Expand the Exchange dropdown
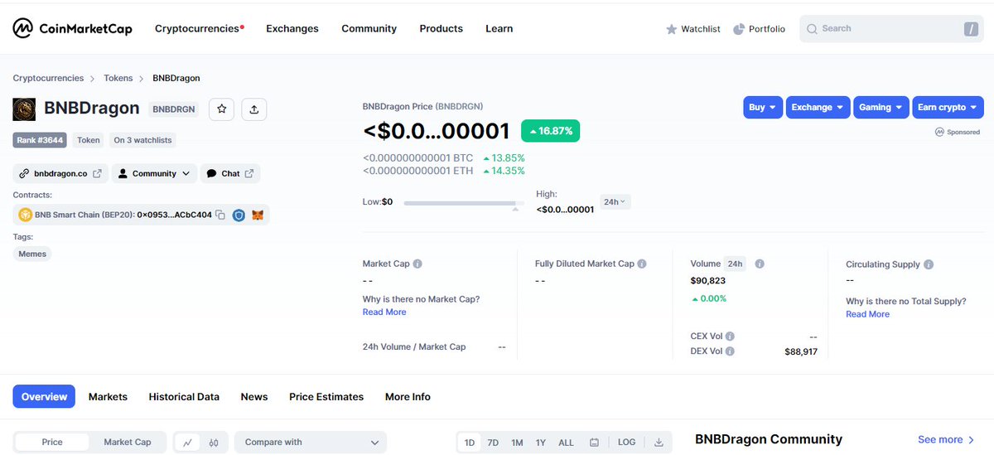 [x=818, y=107]
